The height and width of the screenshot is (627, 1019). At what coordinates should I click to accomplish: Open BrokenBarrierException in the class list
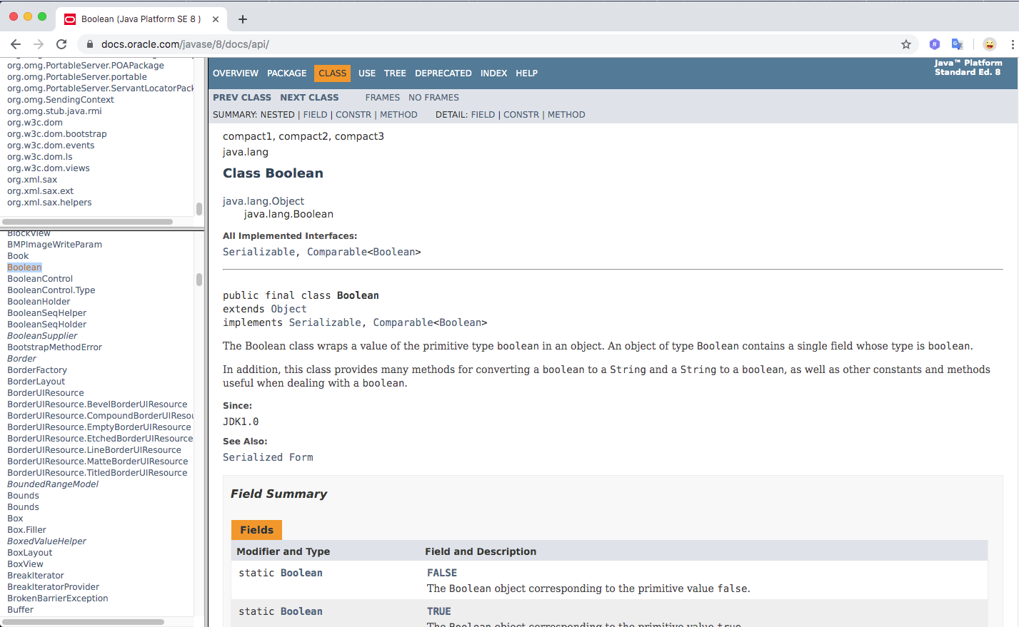coord(58,598)
